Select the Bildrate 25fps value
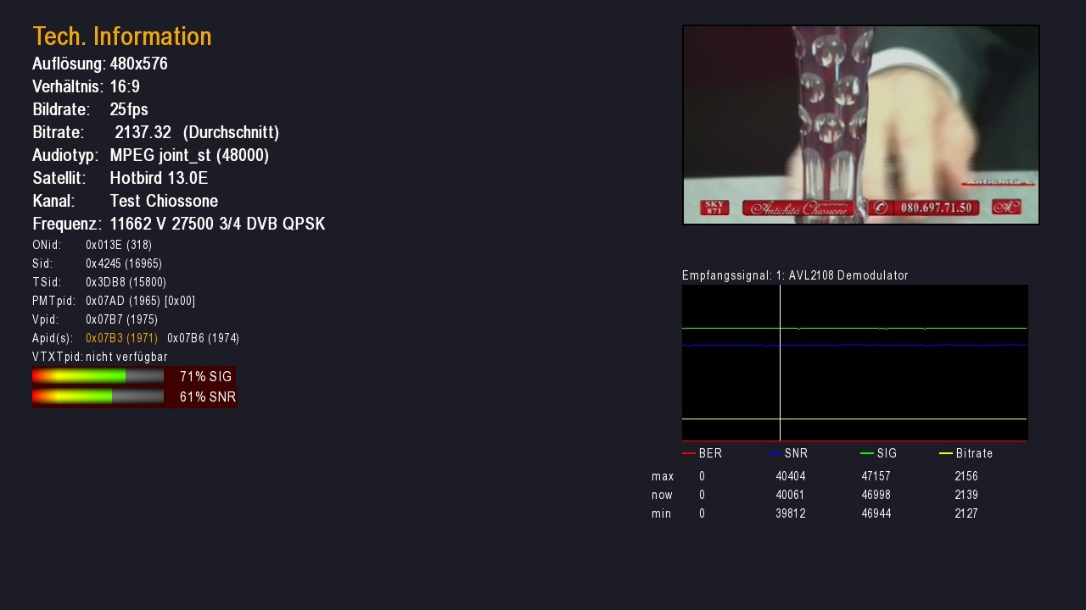 pos(129,109)
